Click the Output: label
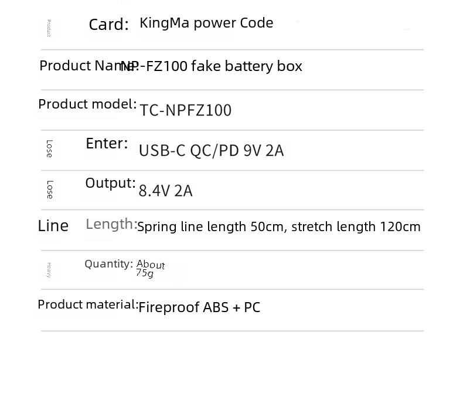This screenshot has height=396, width=463. coord(110,183)
